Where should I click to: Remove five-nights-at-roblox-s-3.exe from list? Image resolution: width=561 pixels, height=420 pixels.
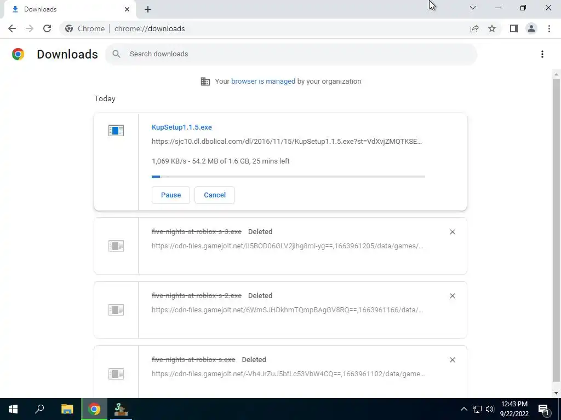pyautogui.click(x=452, y=232)
